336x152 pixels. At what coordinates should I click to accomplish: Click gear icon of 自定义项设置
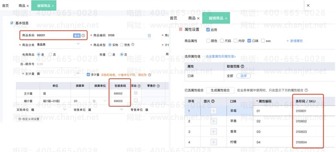click(x=20, y=119)
